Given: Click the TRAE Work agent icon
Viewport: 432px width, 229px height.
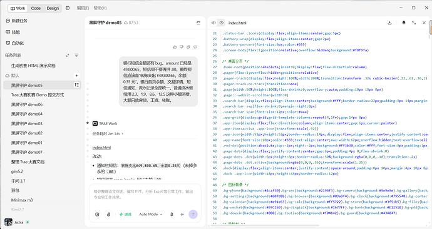Looking at the screenshot, I should click(95, 124).
